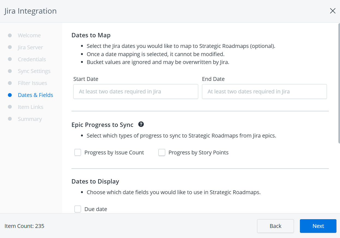The width and height of the screenshot is (340, 238).
Task: Close the Jira Integration dialog
Action: 333,11
